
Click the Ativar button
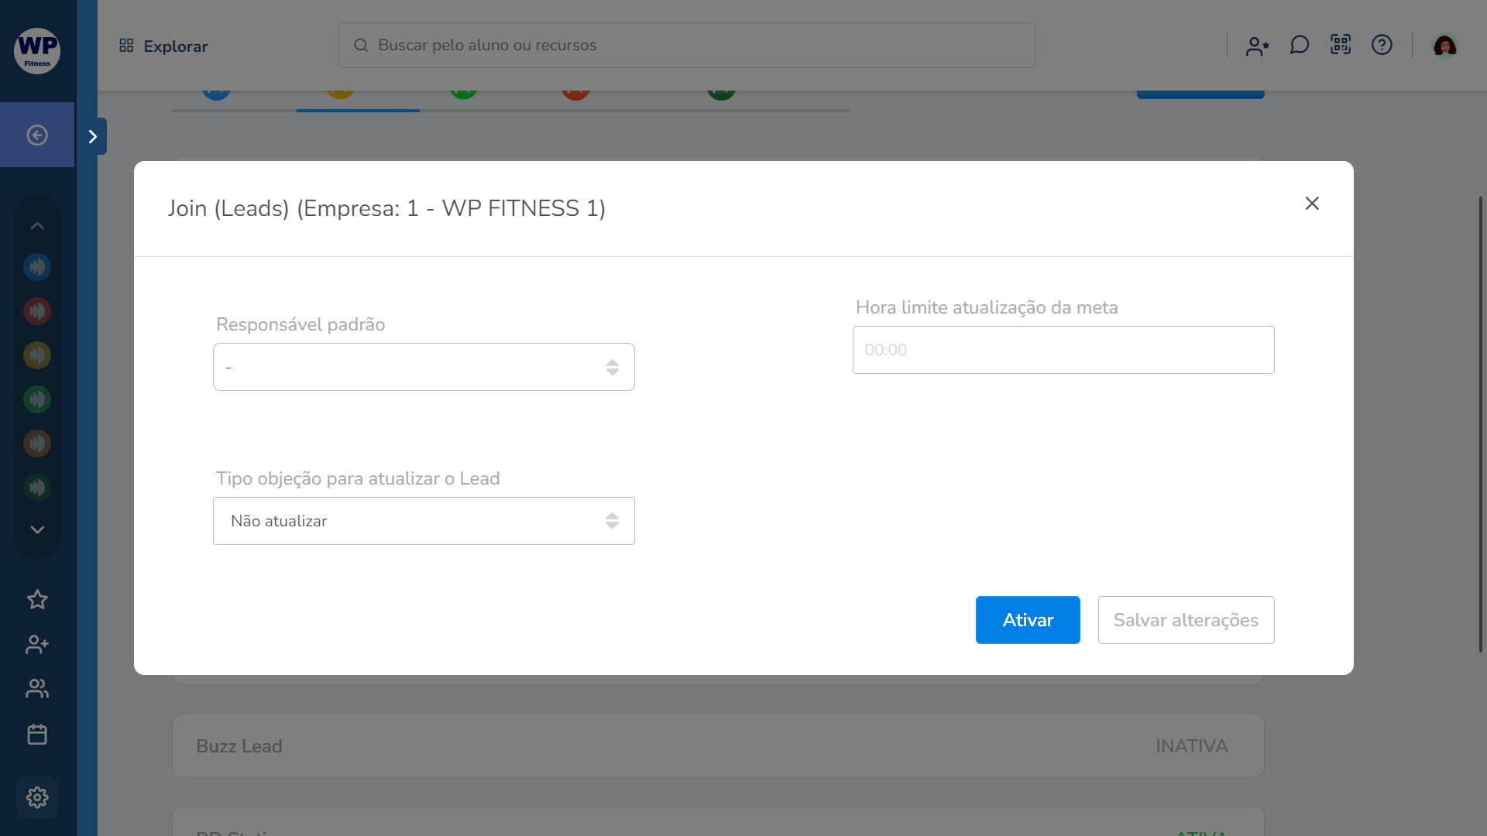tap(1028, 620)
